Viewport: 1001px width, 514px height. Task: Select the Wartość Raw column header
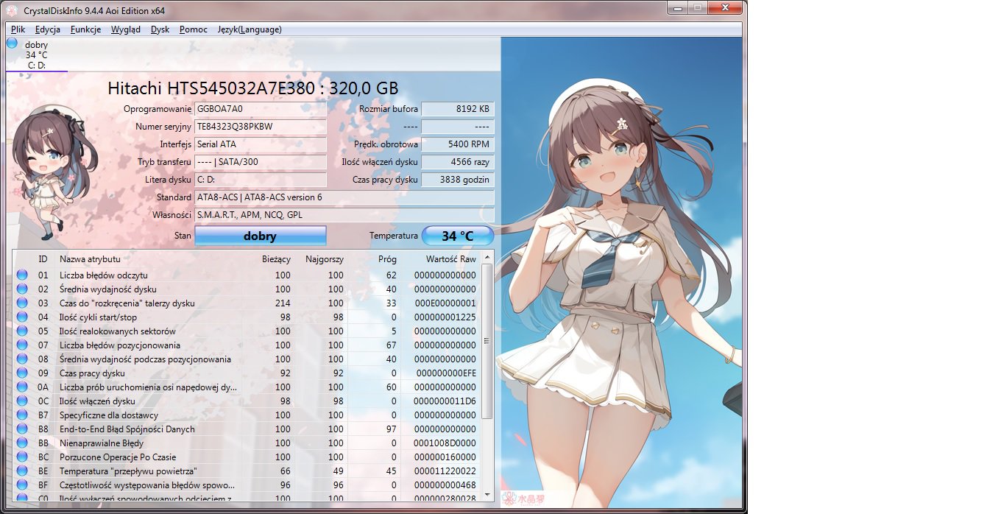pyautogui.click(x=450, y=259)
